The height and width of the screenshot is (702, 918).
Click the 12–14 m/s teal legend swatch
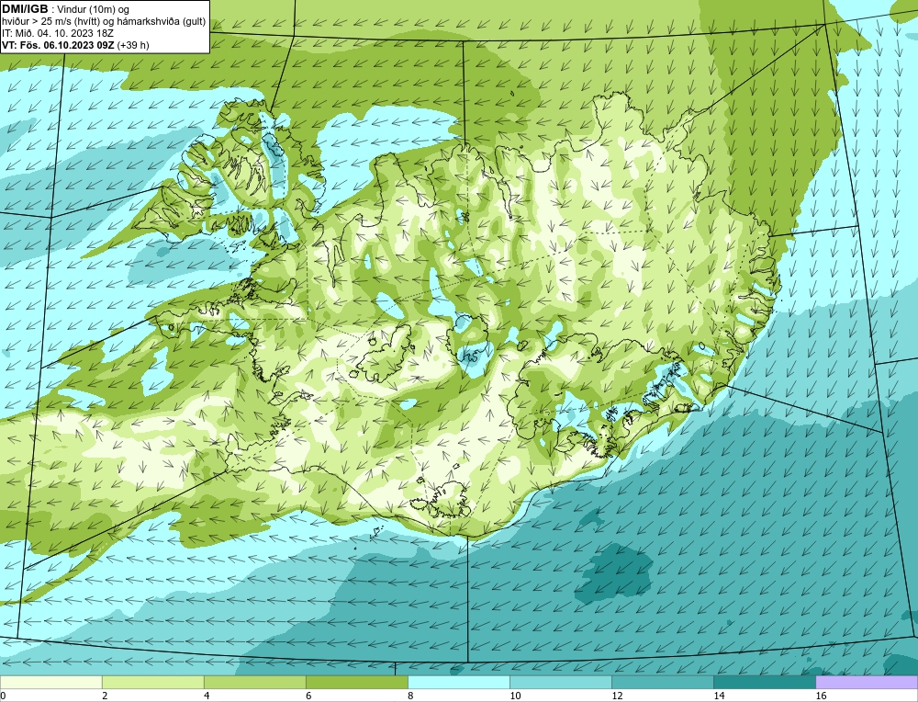[x=663, y=682]
